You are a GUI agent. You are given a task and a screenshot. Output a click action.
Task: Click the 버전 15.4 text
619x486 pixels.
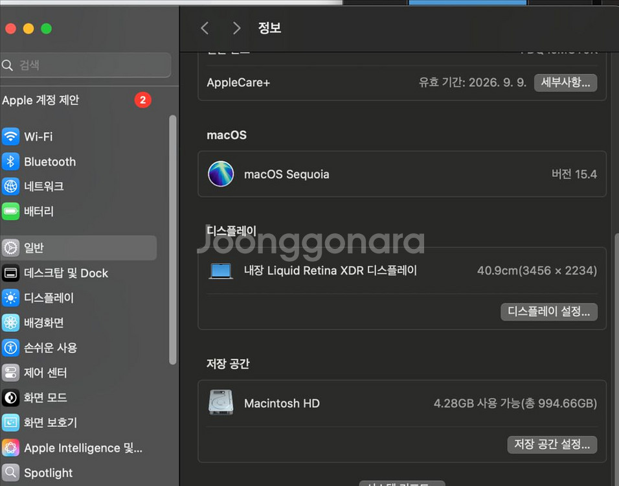pos(574,174)
